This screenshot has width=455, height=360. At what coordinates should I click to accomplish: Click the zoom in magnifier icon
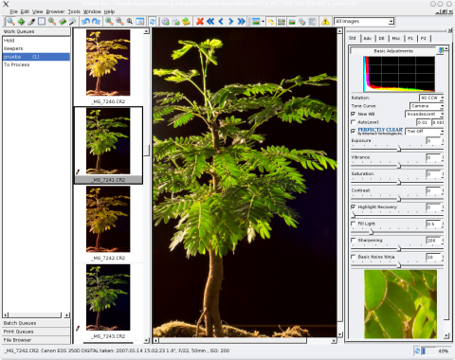point(109,22)
